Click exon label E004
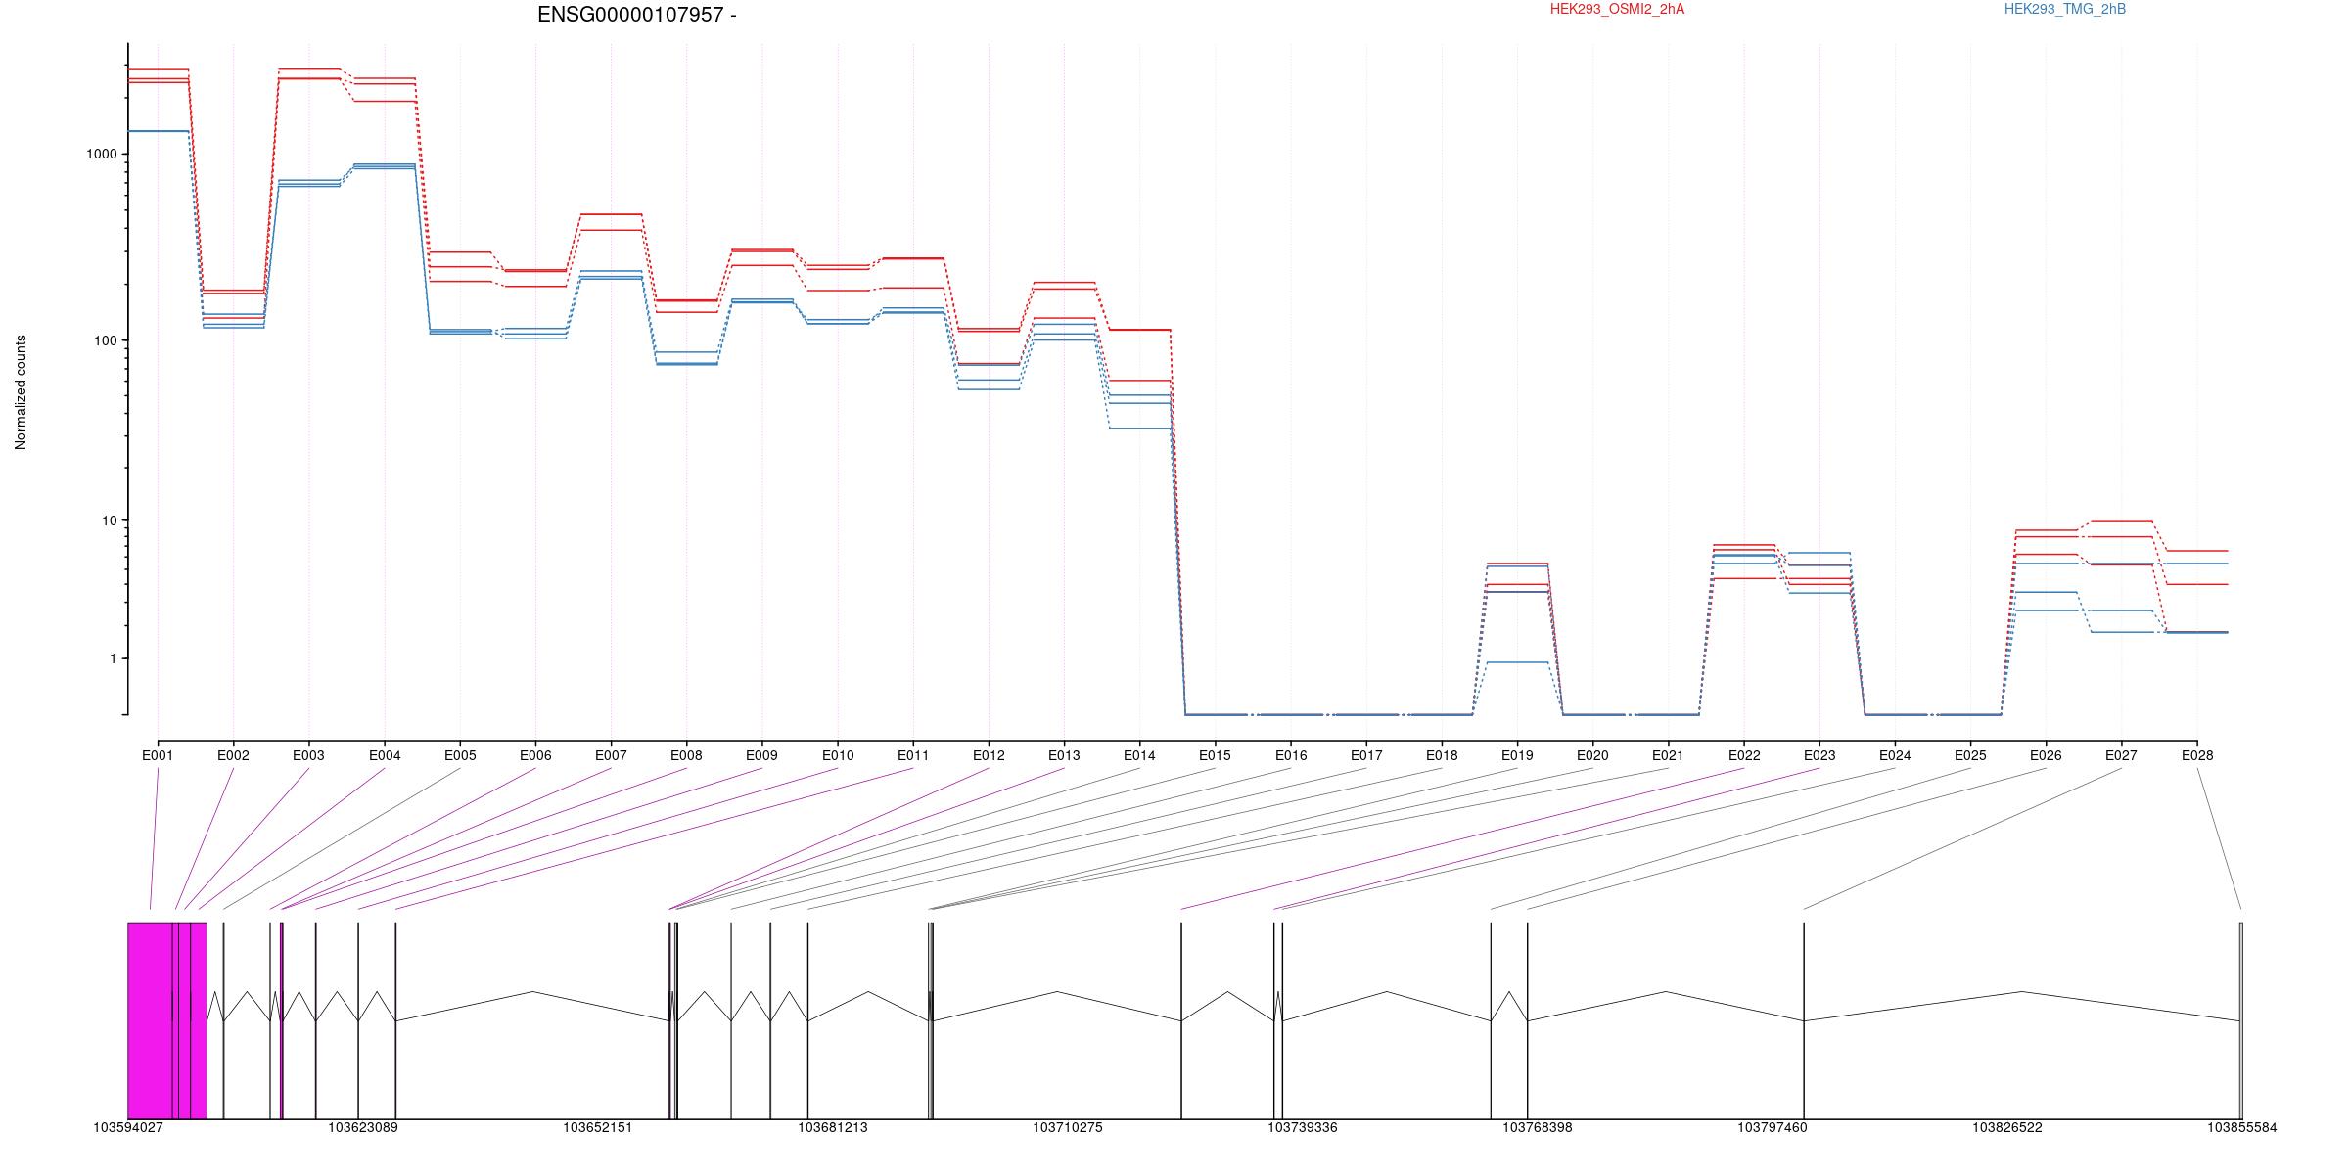The height and width of the screenshot is (1174, 2349). coord(385,755)
